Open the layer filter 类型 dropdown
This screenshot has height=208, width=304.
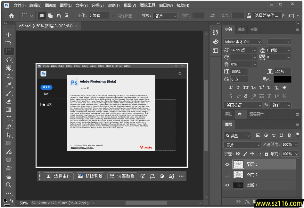click(x=237, y=135)
